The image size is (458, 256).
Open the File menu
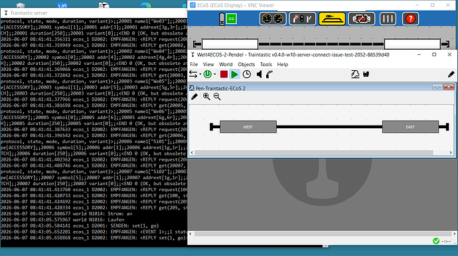pos(194,64)
